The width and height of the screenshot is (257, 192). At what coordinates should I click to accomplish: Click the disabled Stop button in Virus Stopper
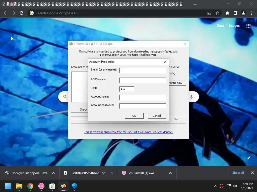[177, 119]
